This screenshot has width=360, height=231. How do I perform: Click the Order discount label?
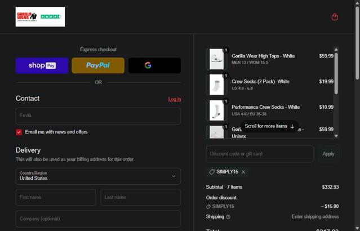(221, 197)
